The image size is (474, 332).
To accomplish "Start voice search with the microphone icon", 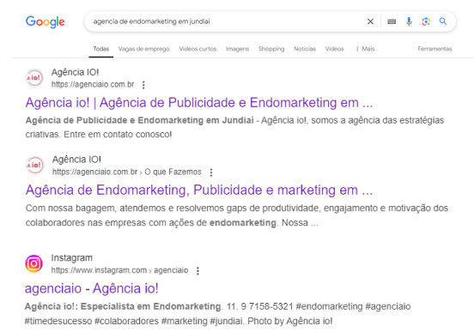I will click(409, 21).
